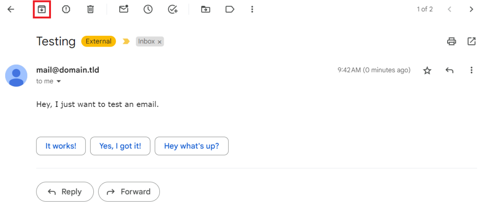The height and width of the screenshot is (212, 483).
Task: Go back to the inbox list
Action: 11,9
